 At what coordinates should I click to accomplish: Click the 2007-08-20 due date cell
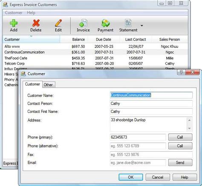[104, 64]
